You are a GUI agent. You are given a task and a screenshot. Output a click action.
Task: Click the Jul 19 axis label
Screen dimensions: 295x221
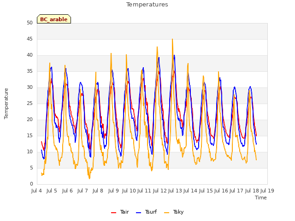[x=267, y=191]
